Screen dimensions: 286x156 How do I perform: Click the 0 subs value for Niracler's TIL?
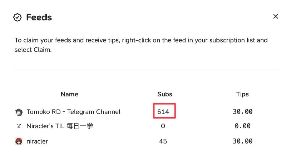[x=163, y=126]
